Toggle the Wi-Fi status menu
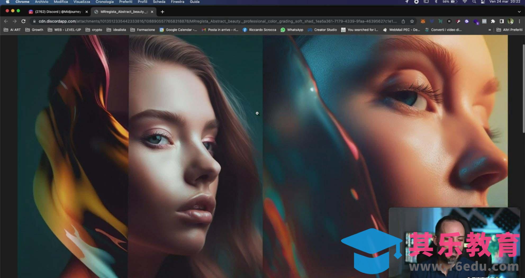This screenshot has width=525, height=278. pyautogui.click(x=465, y=2)
